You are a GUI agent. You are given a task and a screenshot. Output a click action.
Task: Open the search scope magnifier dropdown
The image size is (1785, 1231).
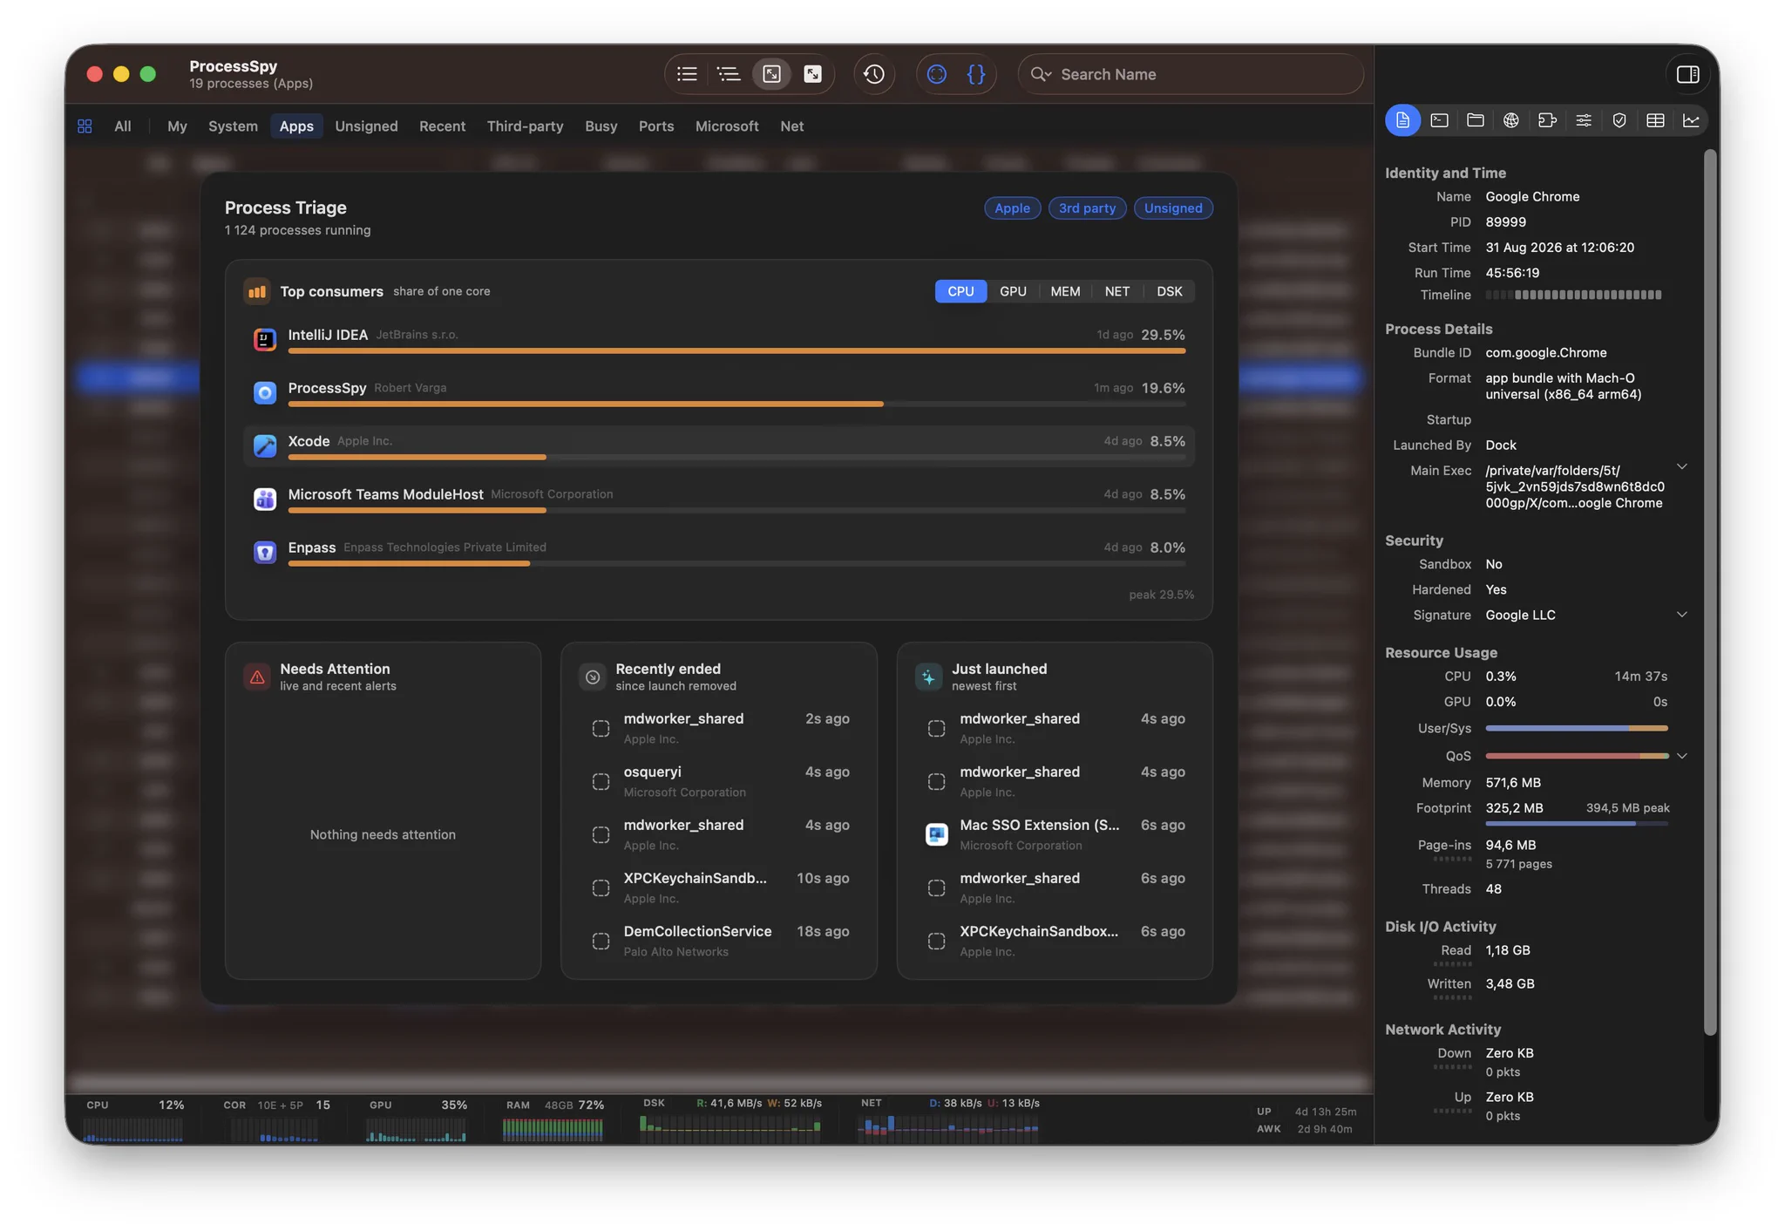tap(1041, 74)
